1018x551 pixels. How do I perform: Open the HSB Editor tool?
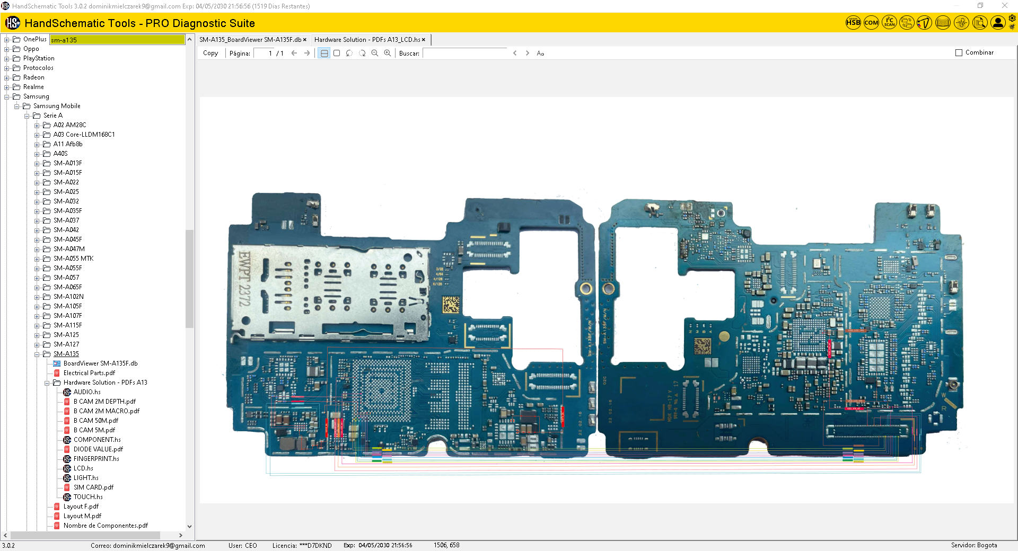[x=853, y=23]
